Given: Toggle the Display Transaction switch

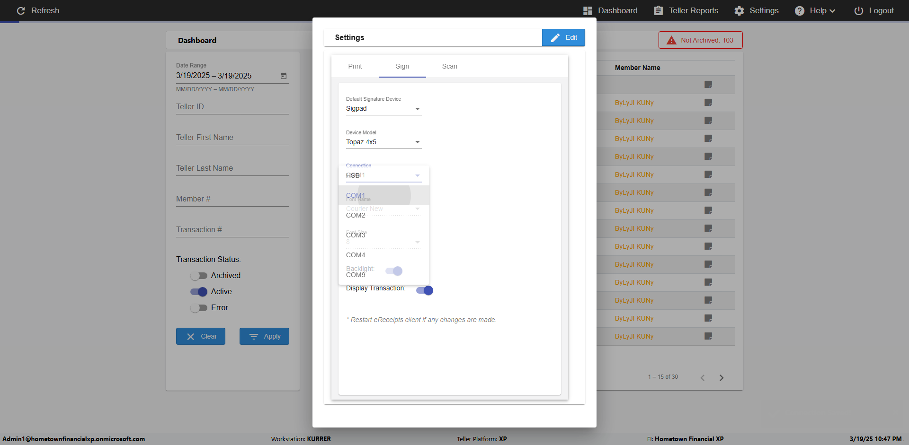Looking at the screenshot, I should [425, 290].
